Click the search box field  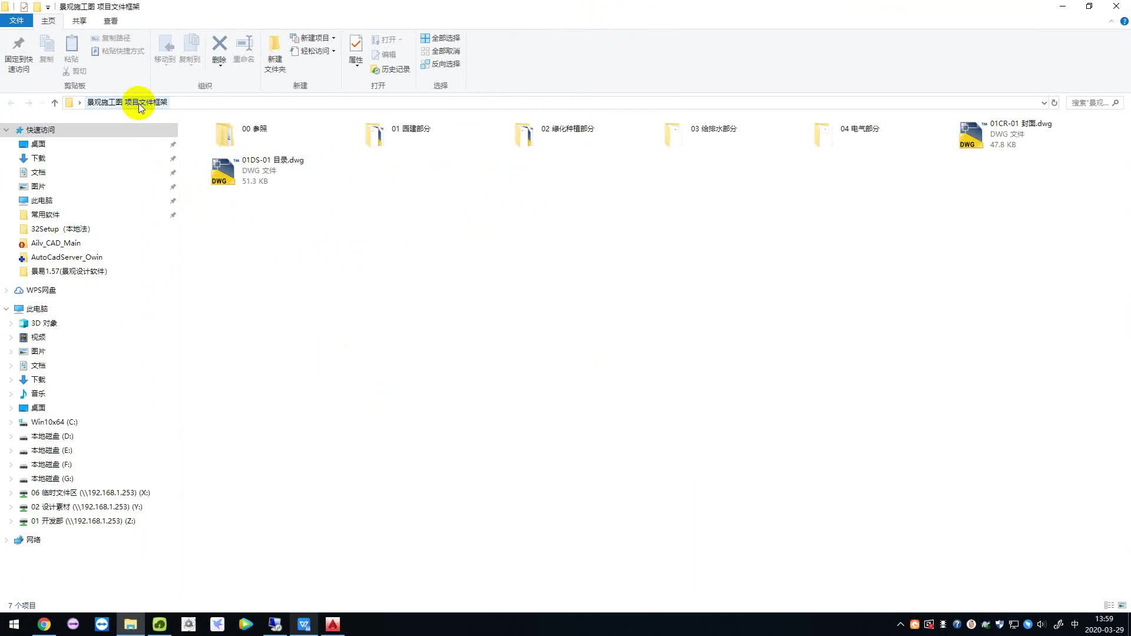(x=1090, y=102)
